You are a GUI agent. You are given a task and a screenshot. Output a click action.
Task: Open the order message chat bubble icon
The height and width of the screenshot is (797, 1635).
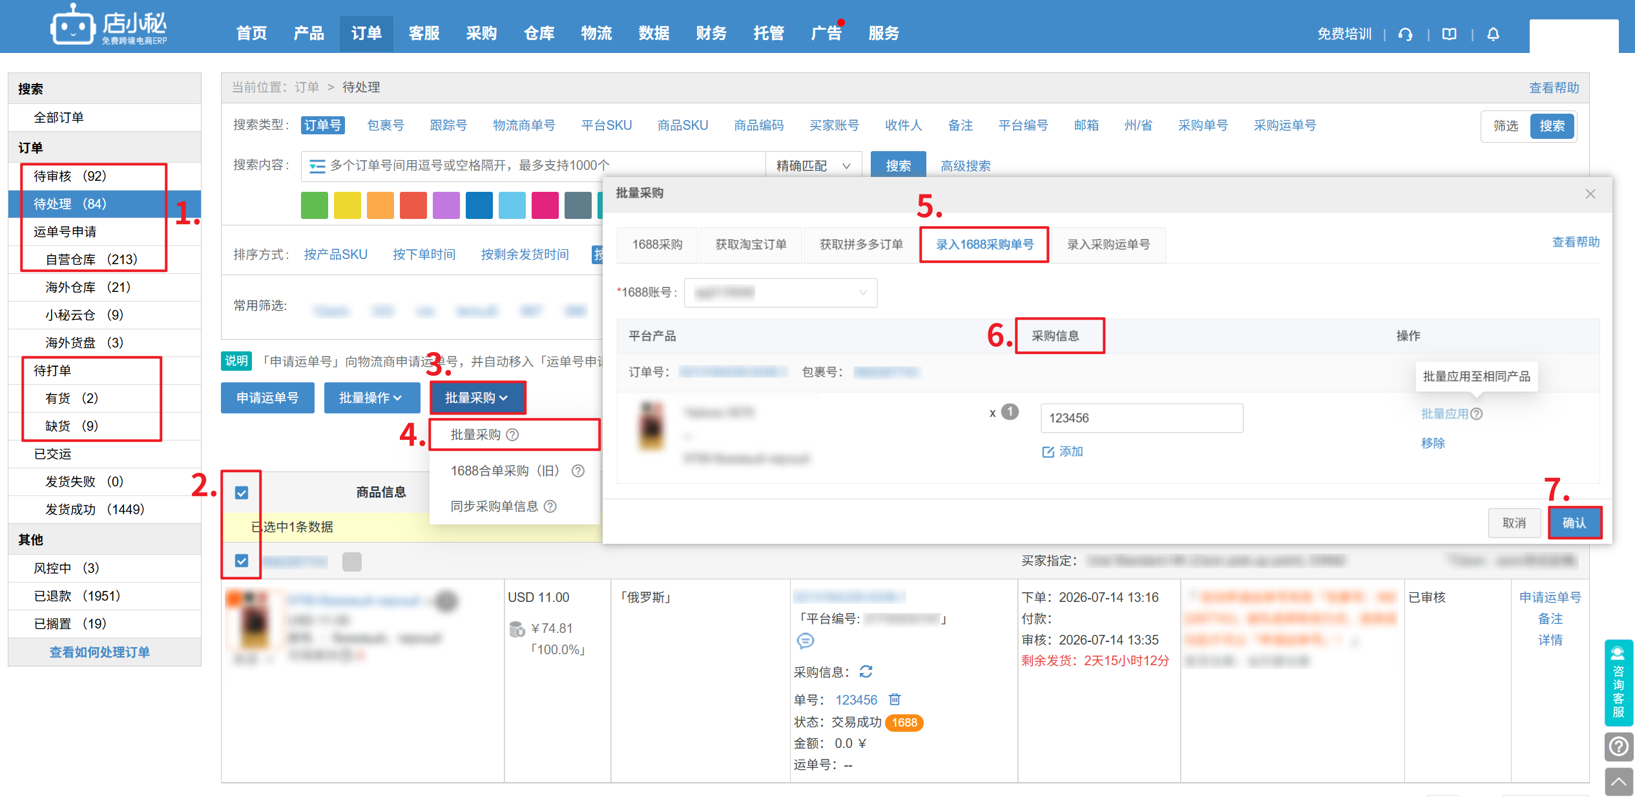806,641
